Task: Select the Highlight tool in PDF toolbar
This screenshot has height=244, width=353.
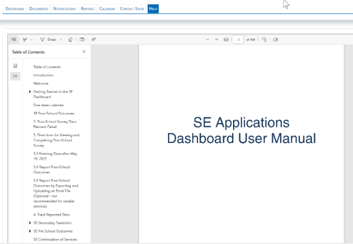Action: 25,40
